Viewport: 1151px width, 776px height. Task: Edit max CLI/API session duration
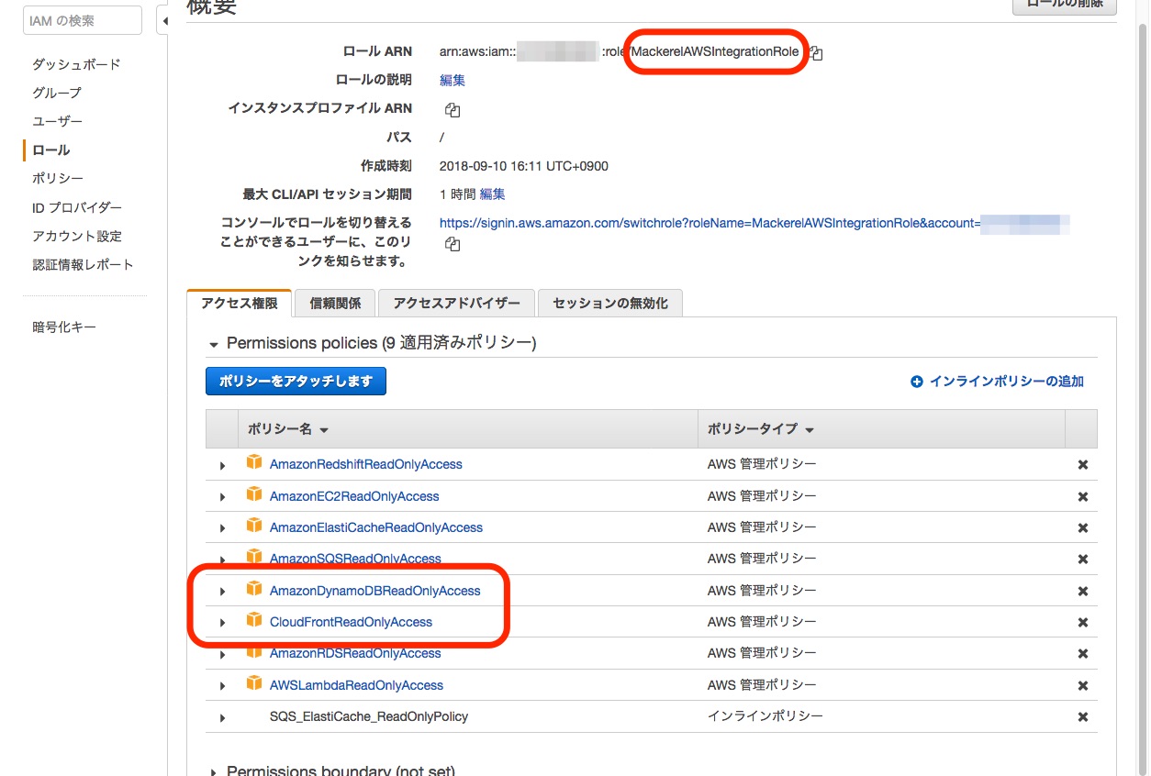(x=492, y=194)
